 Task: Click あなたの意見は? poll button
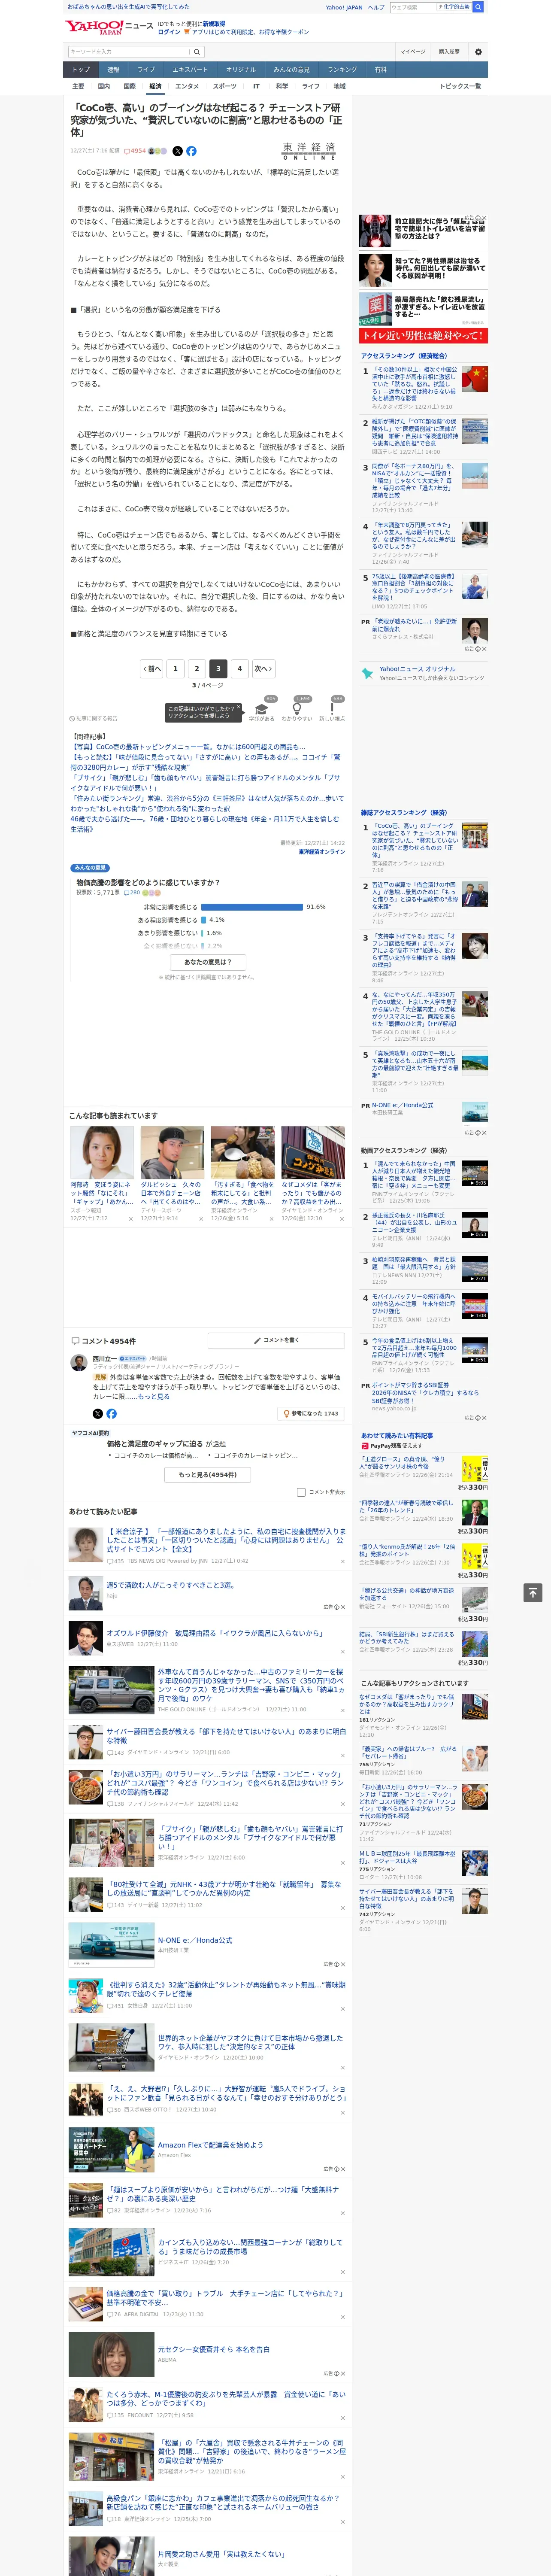click(208, 962)
